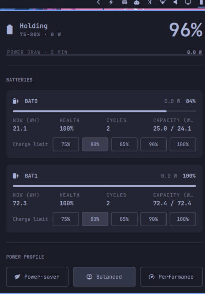Click the robot icon in the top bar
Image resolution: width=205 pixels, height=294 pixels.
coord(137,2)
